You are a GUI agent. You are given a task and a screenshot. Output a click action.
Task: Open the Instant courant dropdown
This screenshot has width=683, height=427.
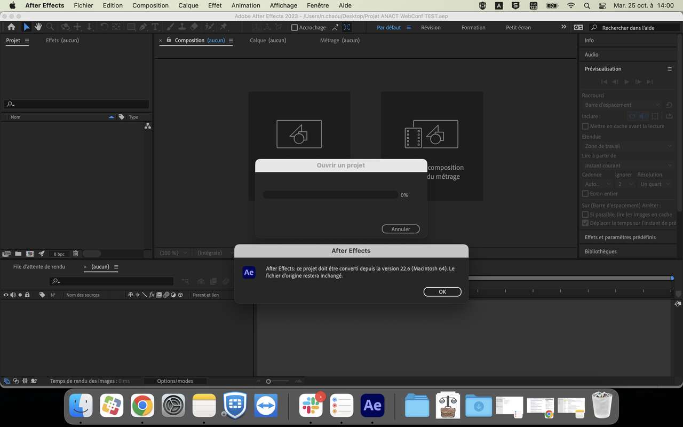tap(628, 165)
